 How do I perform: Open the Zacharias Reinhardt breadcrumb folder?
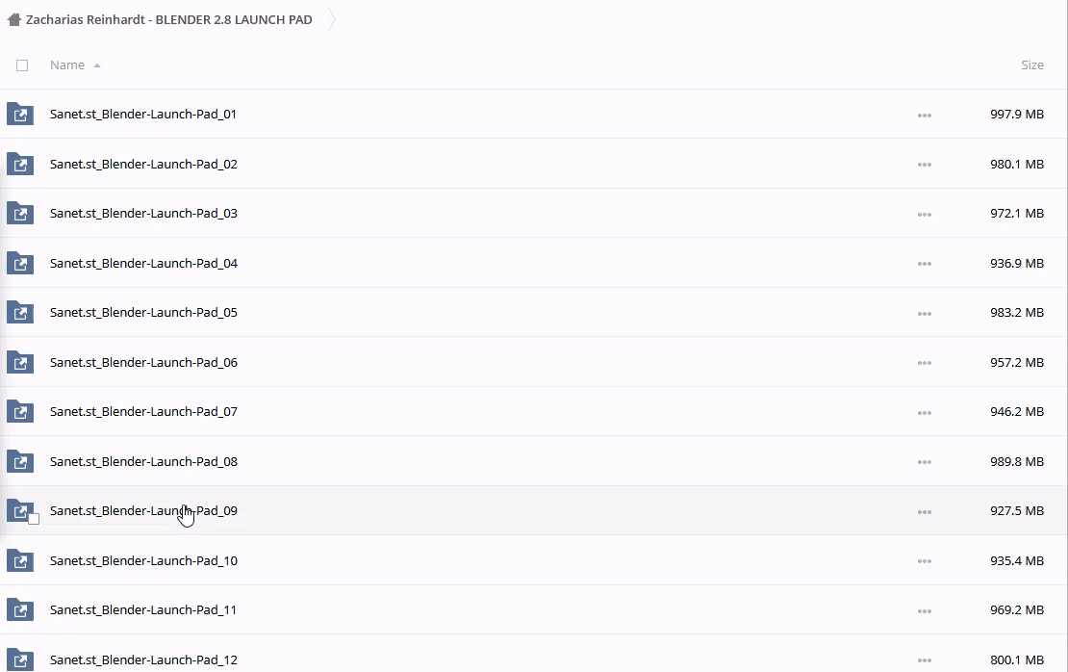point(169,19)
